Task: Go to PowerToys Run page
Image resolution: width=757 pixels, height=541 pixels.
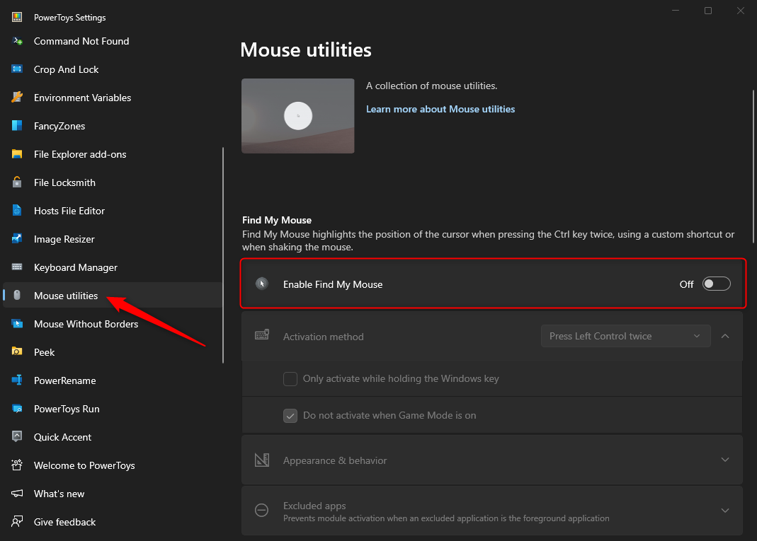Action: pyautogui.click(x=67, y=409)
